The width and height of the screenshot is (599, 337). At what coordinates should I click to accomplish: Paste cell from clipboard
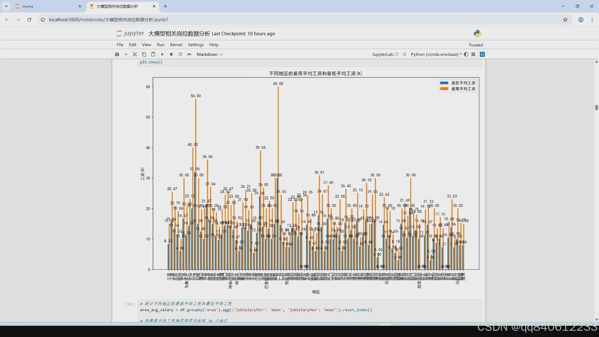[153, 54]
